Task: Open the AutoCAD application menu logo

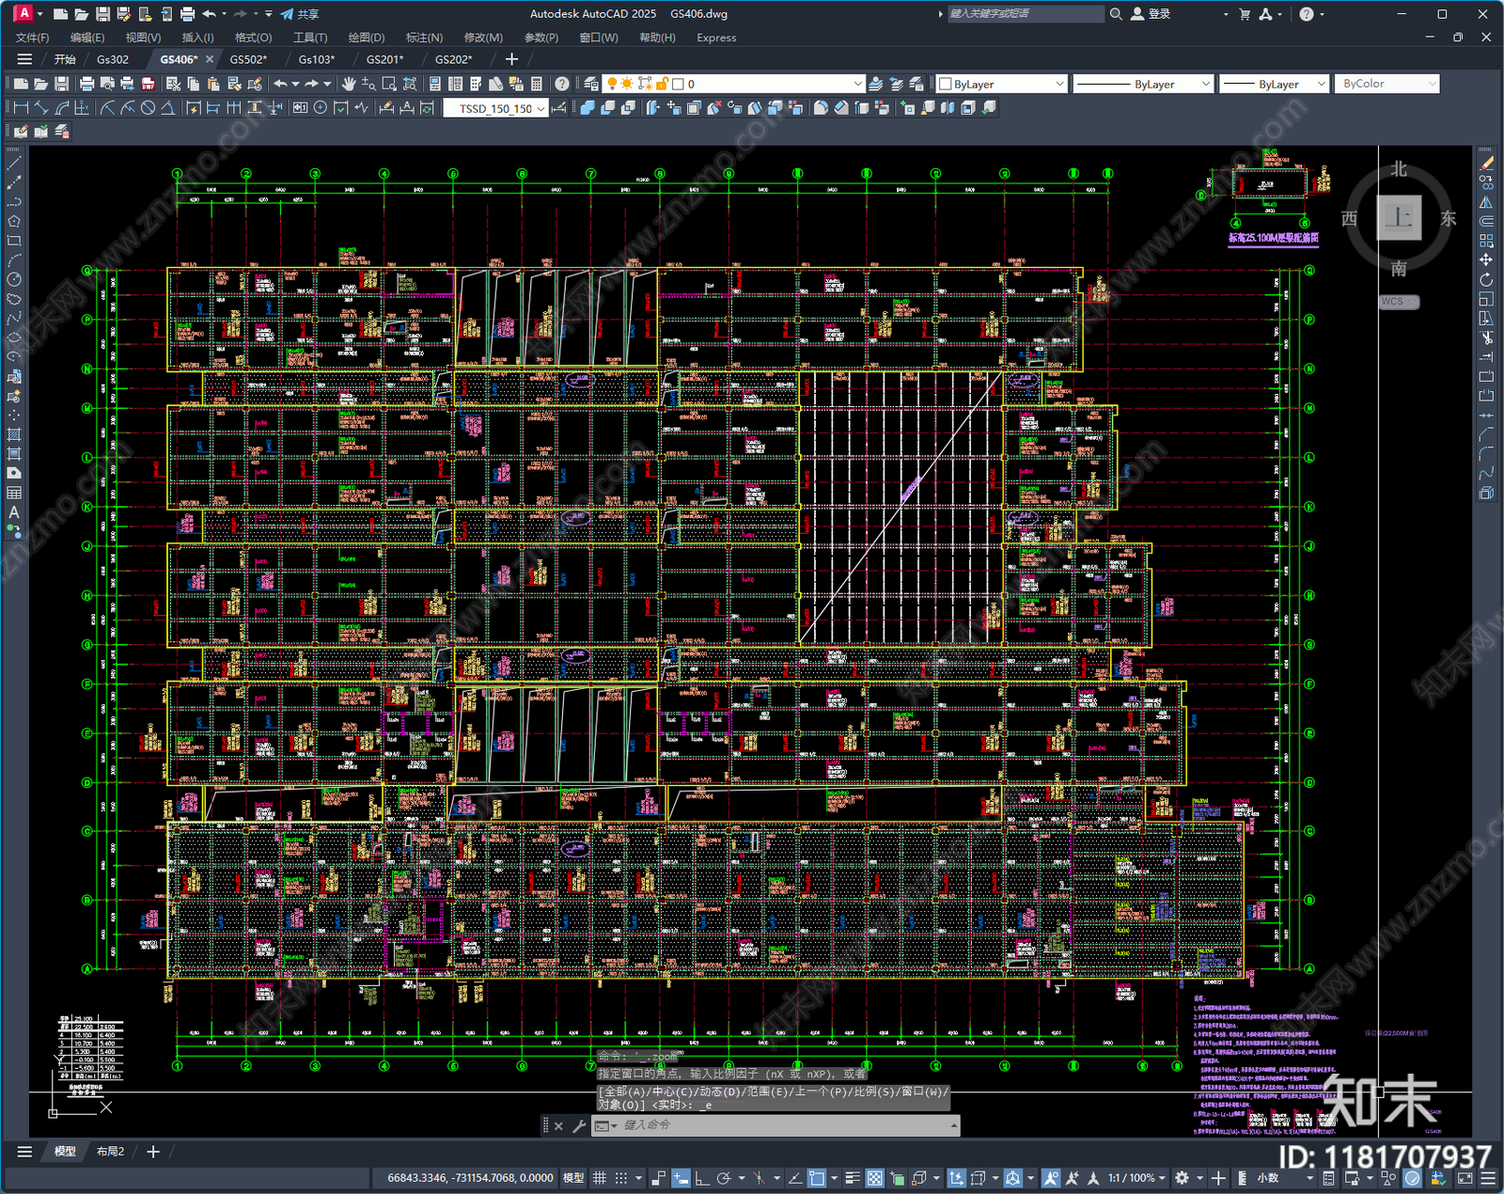Action: [x=23, y=13]
